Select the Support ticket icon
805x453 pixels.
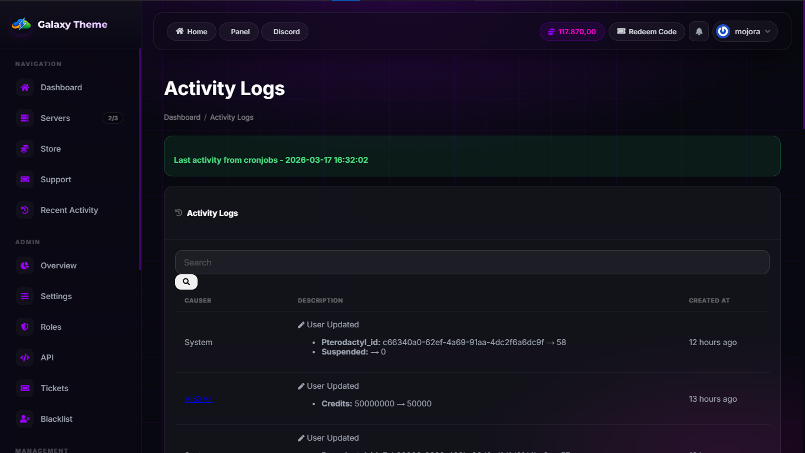click(25, 179)
